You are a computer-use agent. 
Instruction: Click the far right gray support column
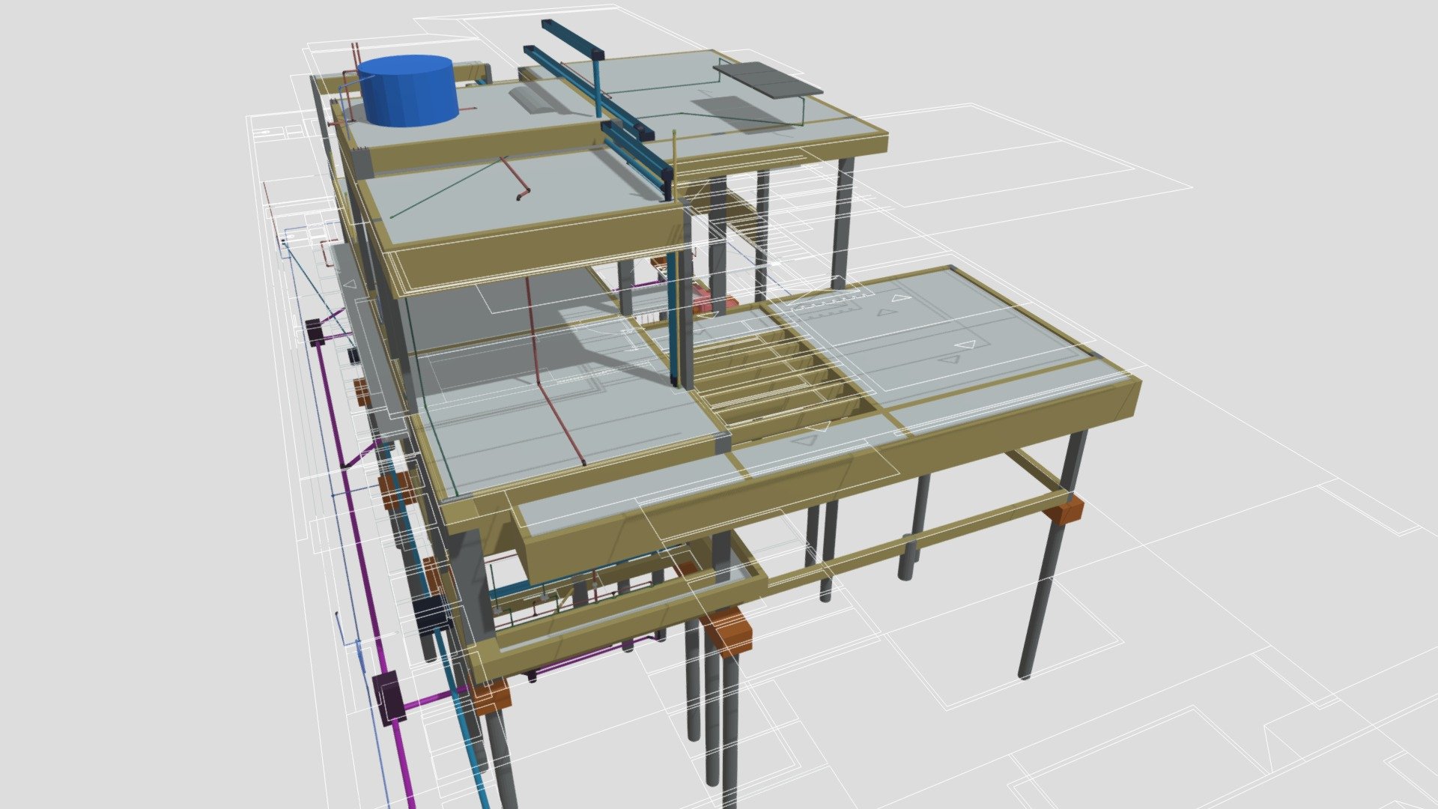point(1052,555)
